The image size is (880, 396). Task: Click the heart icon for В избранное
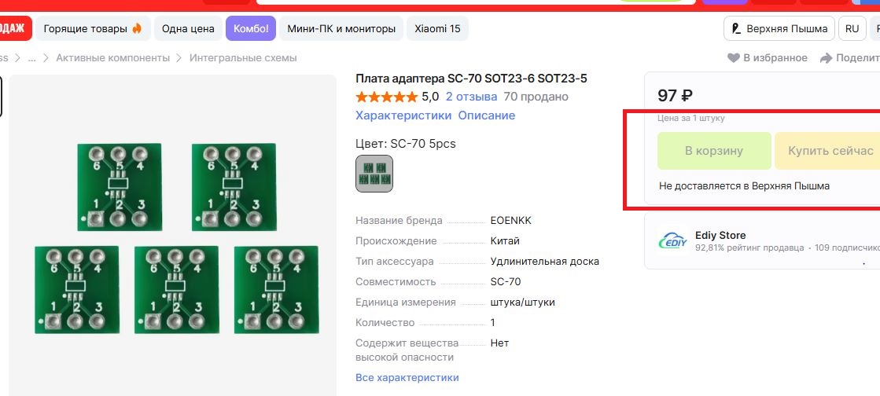(x=734, y=58)
